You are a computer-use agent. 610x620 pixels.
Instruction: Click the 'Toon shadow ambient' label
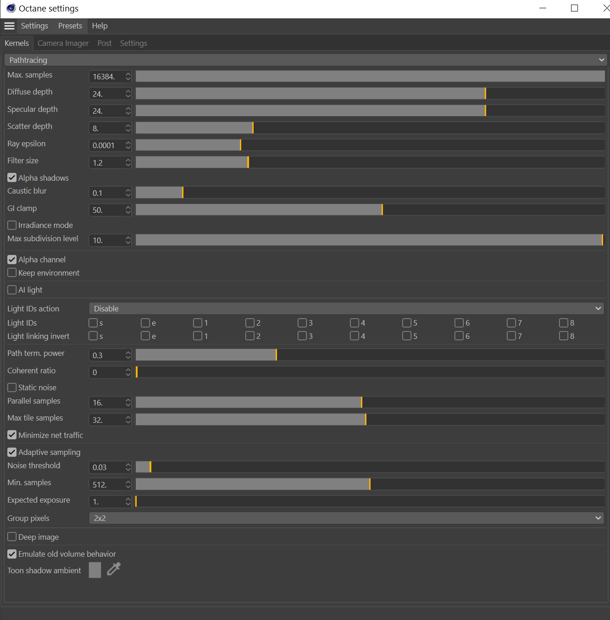coord(44,570)
